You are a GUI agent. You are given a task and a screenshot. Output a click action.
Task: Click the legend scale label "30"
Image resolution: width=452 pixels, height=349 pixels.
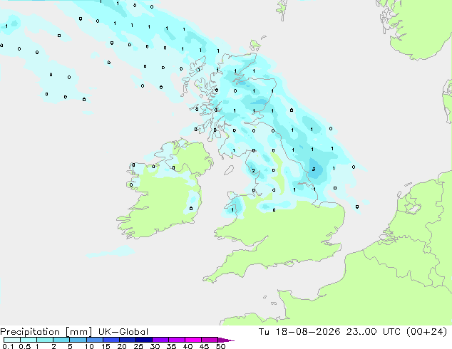[155, 346]
